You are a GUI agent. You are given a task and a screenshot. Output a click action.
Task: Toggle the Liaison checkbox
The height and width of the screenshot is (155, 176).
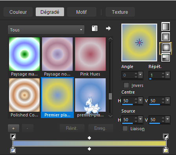pos(125,129)
